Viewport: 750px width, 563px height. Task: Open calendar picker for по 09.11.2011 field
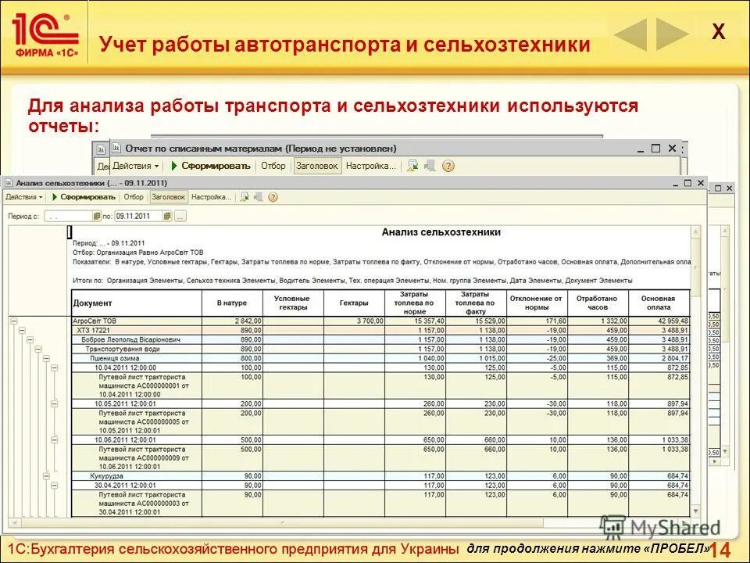[167, 217]
